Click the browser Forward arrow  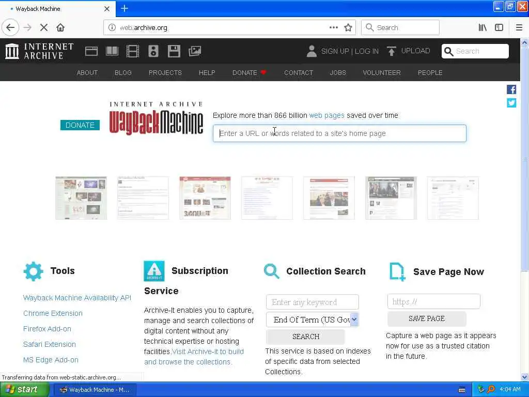tap(28, 27)
